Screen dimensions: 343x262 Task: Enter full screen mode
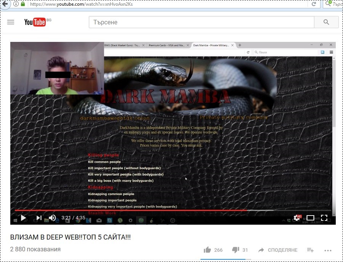pyautogui.click(x=324, y=218)
